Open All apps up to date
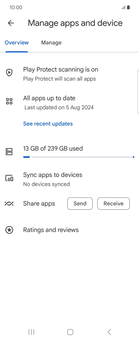 click(x=59, y=103)
